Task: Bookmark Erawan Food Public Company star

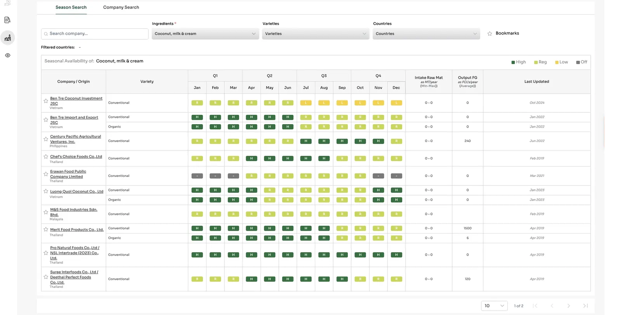Action: (46, 174)
